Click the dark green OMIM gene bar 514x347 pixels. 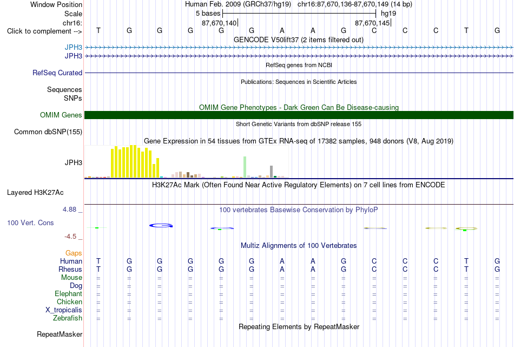(x=299, y=115)
